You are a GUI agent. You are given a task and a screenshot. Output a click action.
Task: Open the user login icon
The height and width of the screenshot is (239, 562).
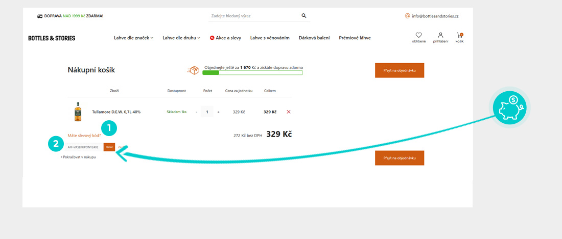pyautogui.click(x=440, y=35)
